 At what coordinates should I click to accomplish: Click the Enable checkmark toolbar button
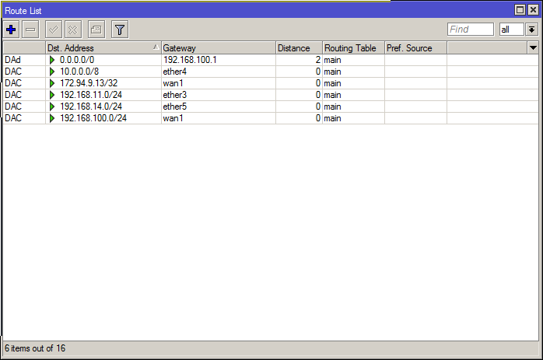pos(54,30)
